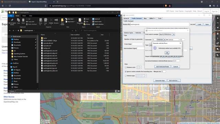Click the Generate trips button

click(x=160, y=81)
